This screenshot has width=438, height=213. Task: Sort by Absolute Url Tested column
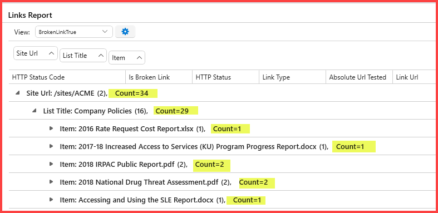(x=359, y=77)
